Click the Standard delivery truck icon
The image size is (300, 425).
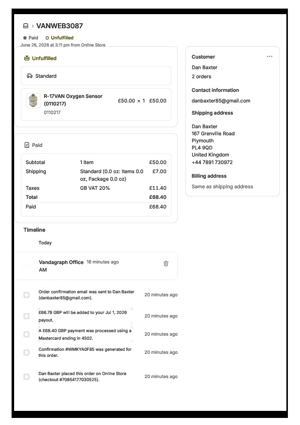[30, 76]
